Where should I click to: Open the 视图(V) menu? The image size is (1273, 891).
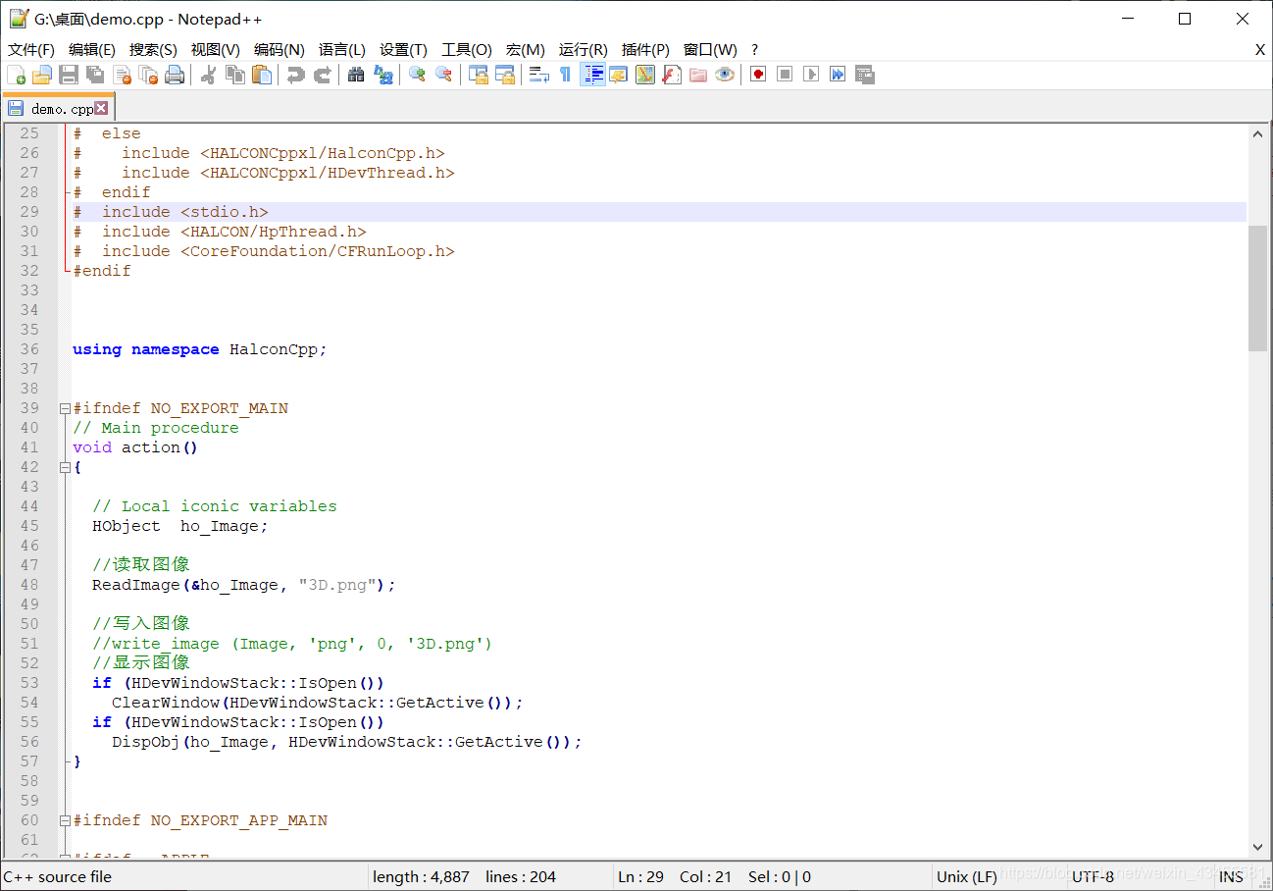click(x=216, y=50)
